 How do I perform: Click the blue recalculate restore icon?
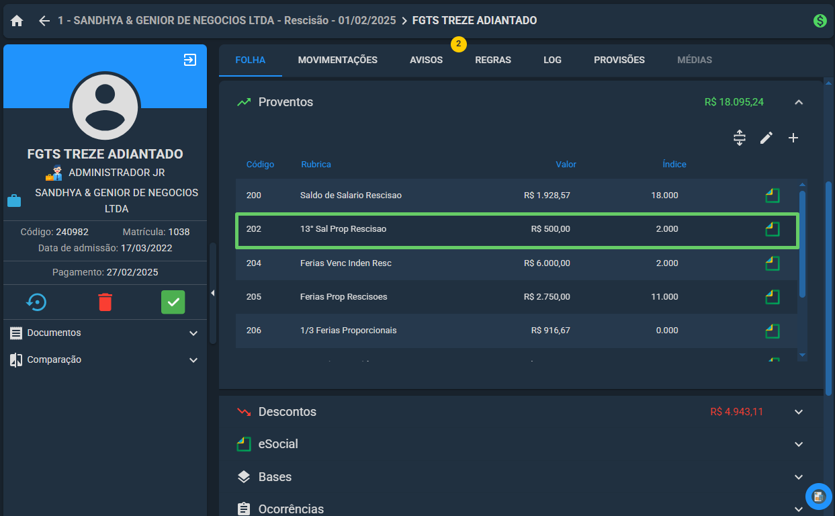pos(37,302)
